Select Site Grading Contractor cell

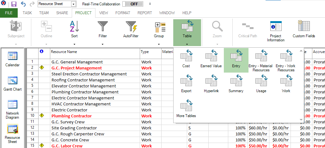pos(95,128)
